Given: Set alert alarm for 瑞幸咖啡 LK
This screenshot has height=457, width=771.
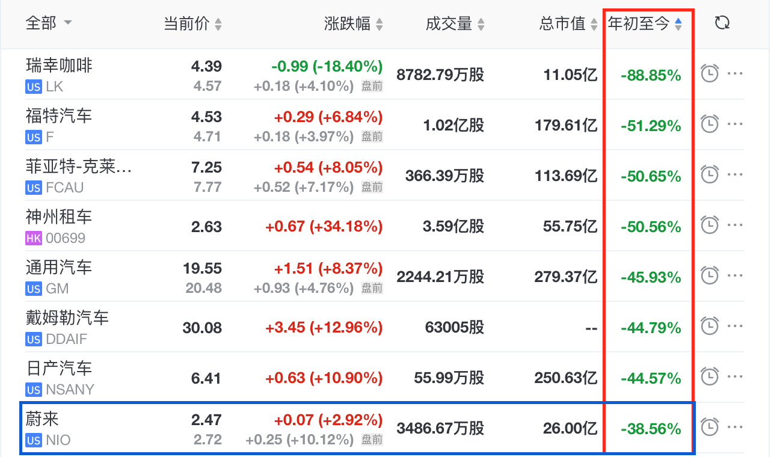Looking at the screenshot, I should click(x=710, y=74).
